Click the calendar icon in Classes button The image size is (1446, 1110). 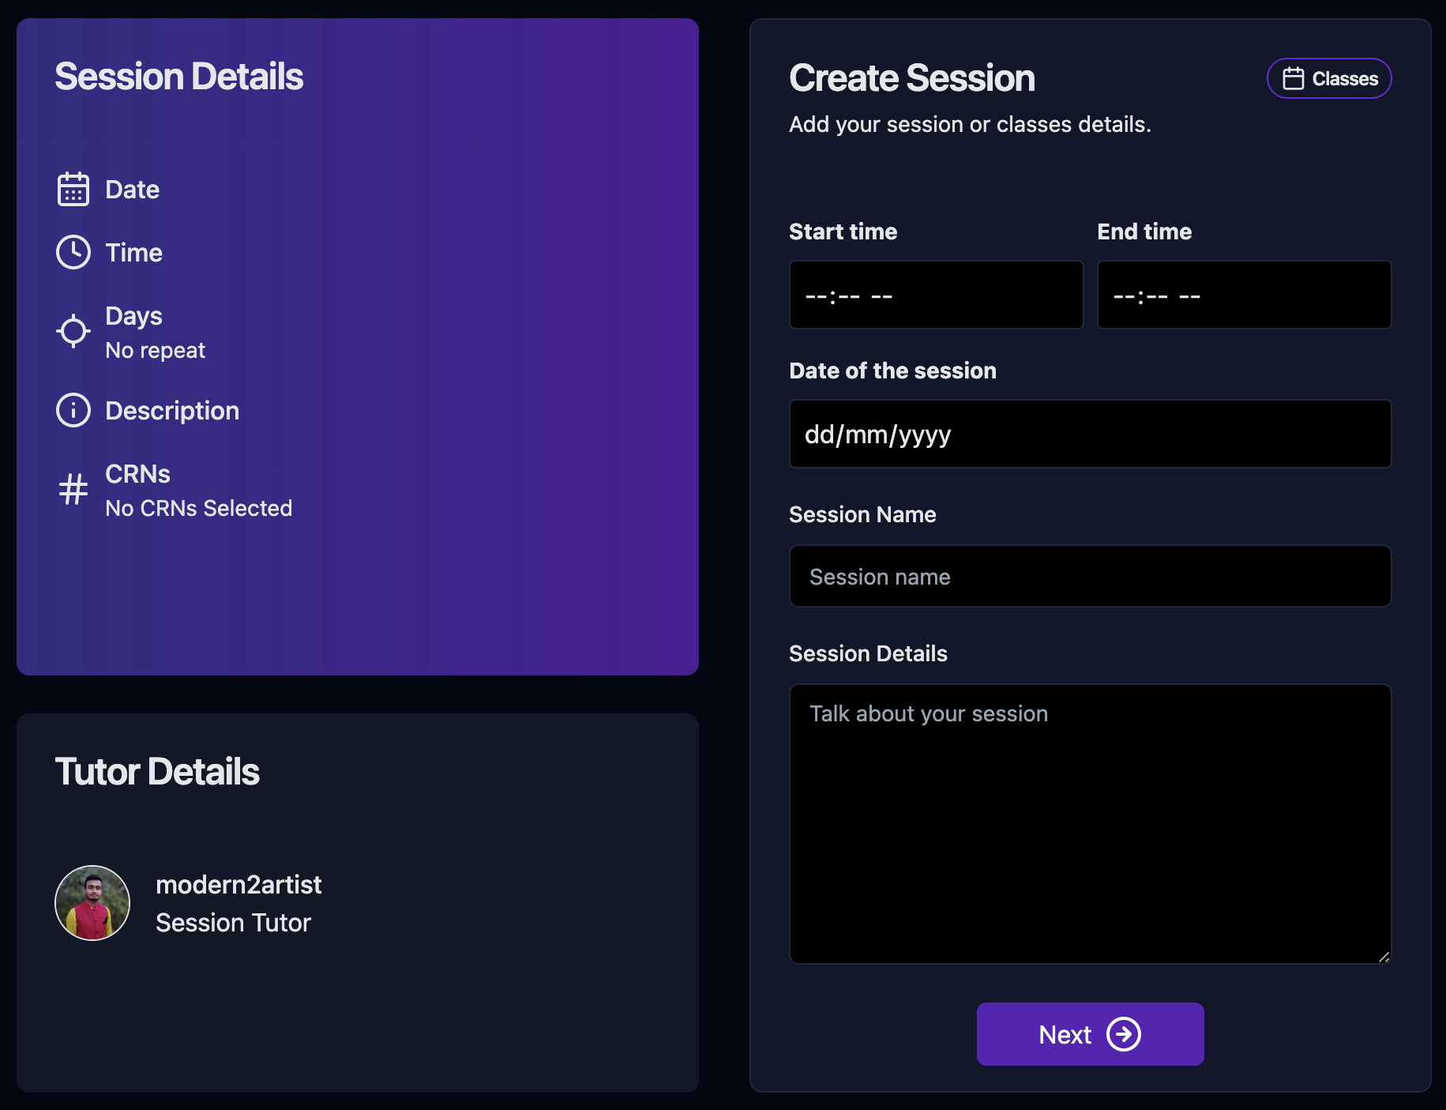pyautogui.click(x=1293, y=79)
